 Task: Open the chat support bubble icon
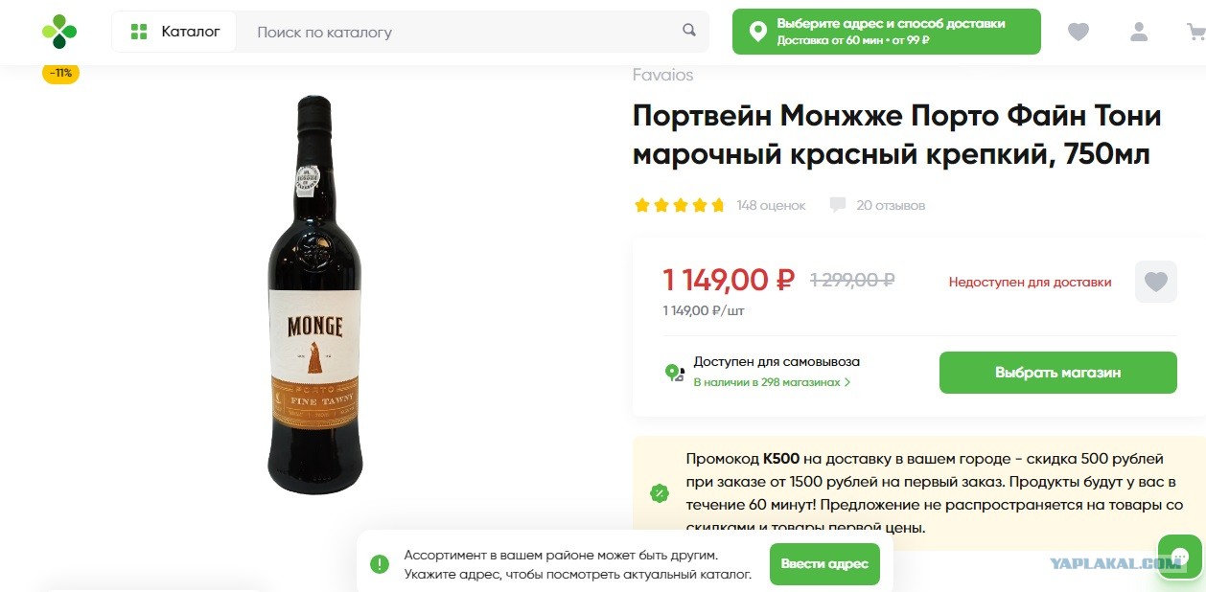pyautogui.click(x=1180, y=558)
